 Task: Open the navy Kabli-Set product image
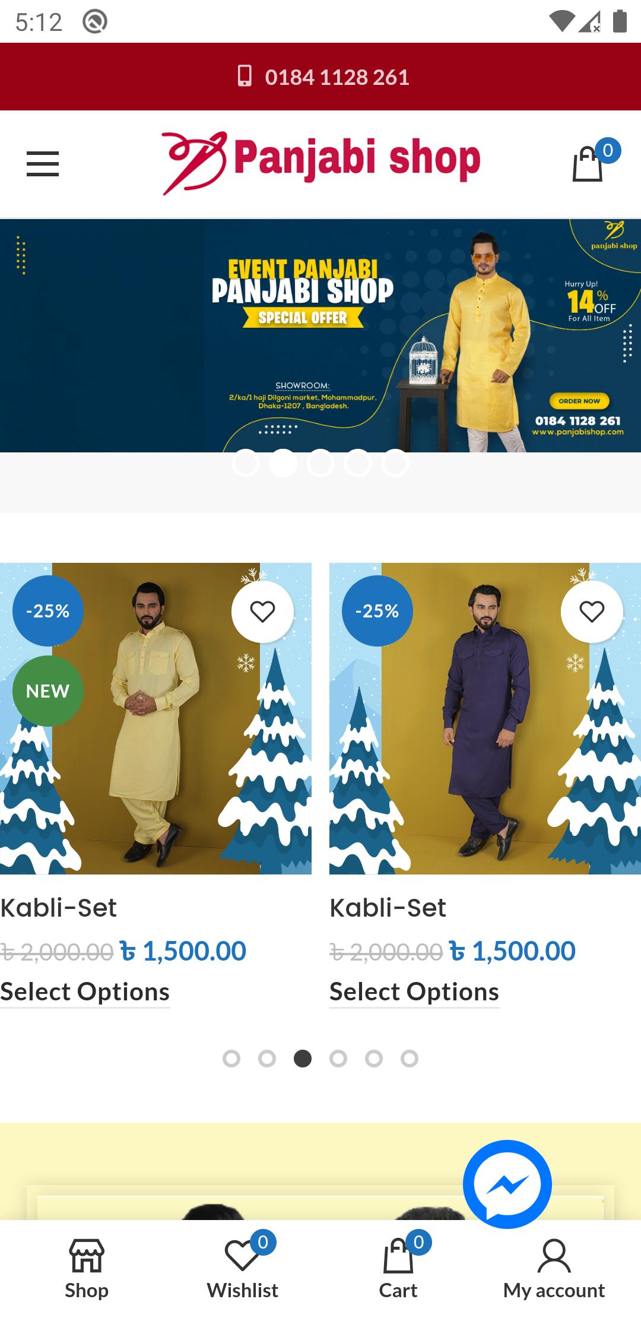[x=485, y=718]
